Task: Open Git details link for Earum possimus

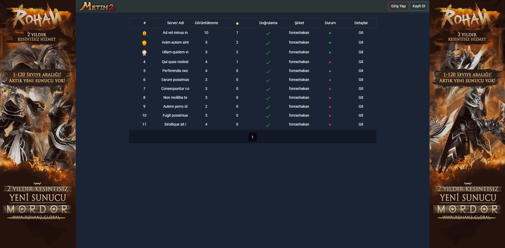Action: 361,80
